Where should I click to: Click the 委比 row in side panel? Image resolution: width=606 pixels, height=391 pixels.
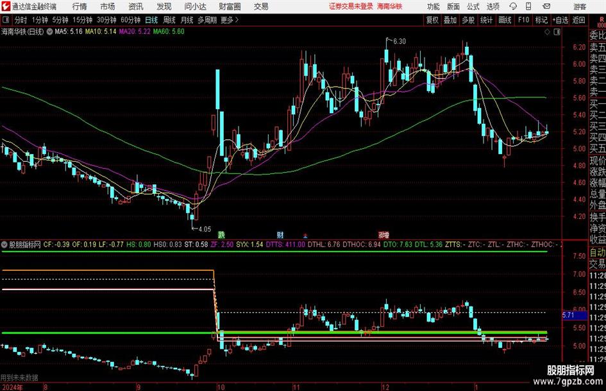(598, 35)
